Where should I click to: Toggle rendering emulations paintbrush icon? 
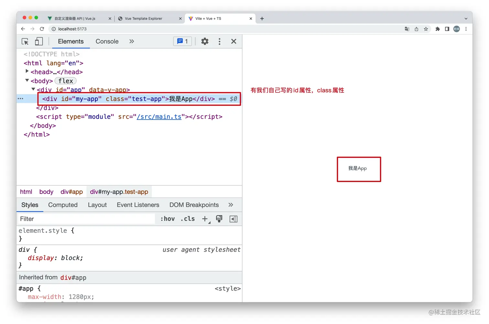[219, 219]
